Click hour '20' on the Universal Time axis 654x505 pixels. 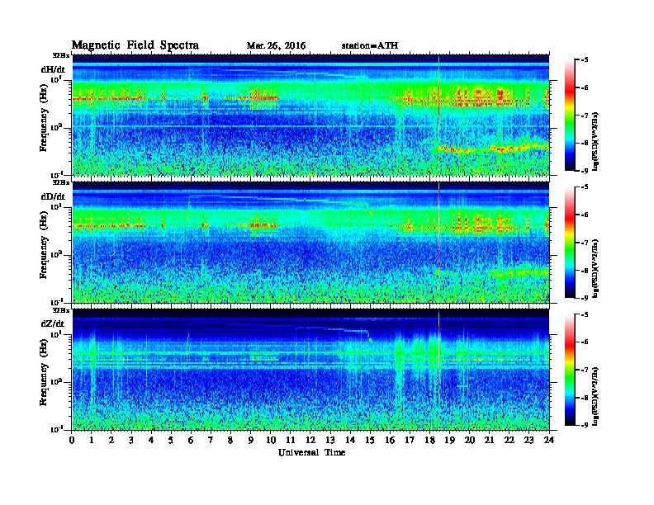[x=469, y=441]
